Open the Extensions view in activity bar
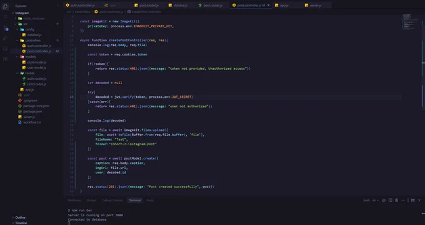This screenshot has height=225, width=425. [5, 59]
